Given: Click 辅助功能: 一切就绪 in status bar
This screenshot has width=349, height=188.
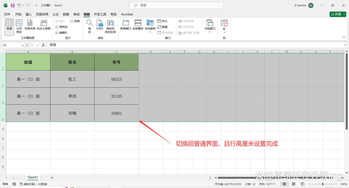Looking at the screenshot, I should (33, 184).
